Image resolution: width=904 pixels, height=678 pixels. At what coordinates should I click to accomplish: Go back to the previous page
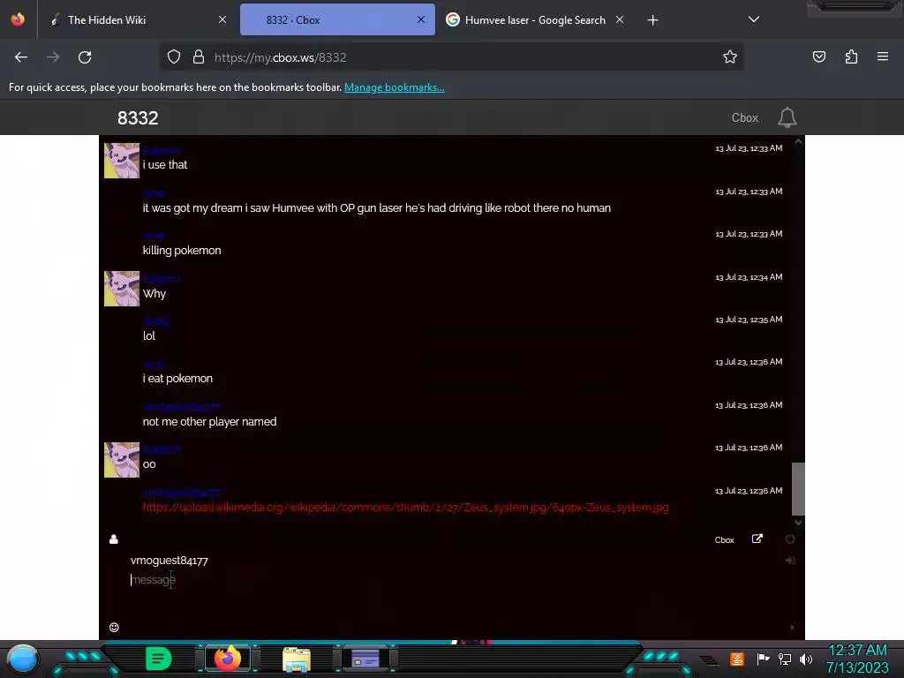pyautogui.click(x=21, y=57)
